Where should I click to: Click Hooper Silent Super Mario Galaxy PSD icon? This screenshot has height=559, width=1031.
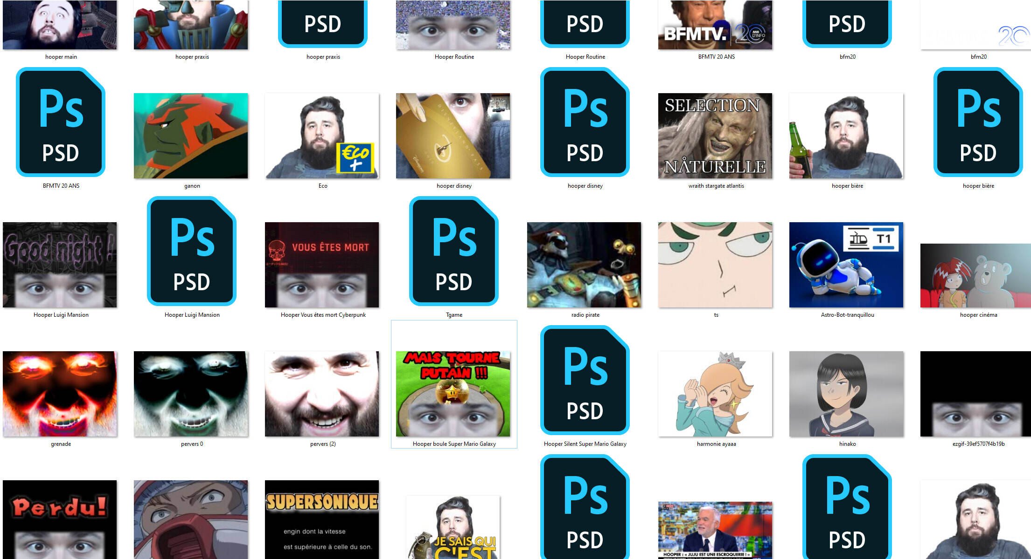point(585,380)
